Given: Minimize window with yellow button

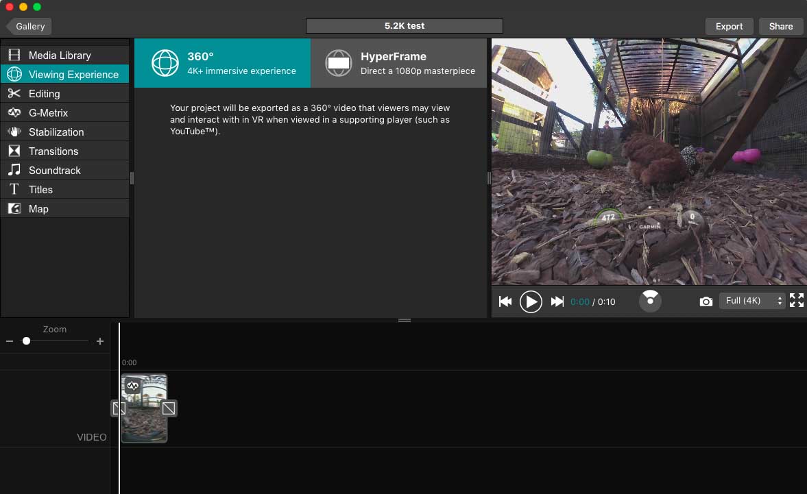Looking at the screenshot, I should (23, 7).
